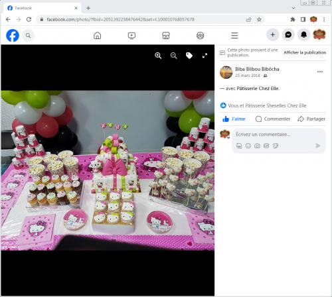Open the Chrome profile avatar

[313, 19]
